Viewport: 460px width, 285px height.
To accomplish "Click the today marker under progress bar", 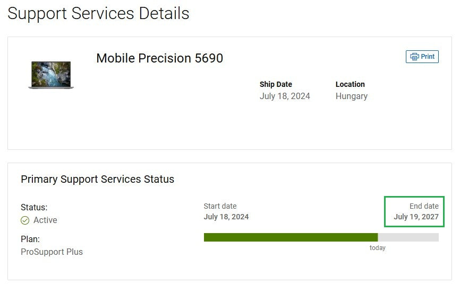I will [377, 248].
